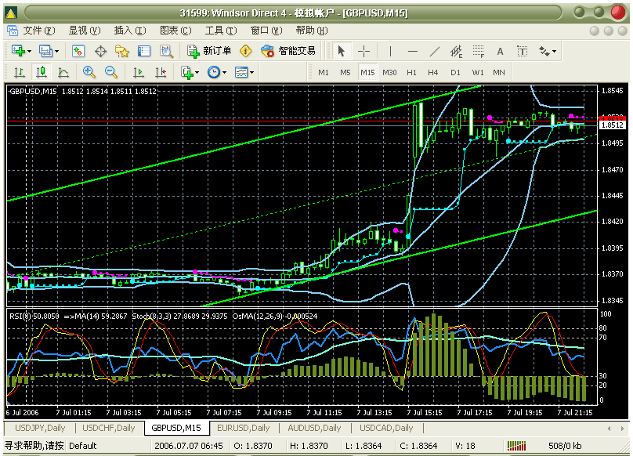Viewport: 633px width, 456px height.
Task: Expand the new chart dropdown arrow
Action: [x=30, y=51]
